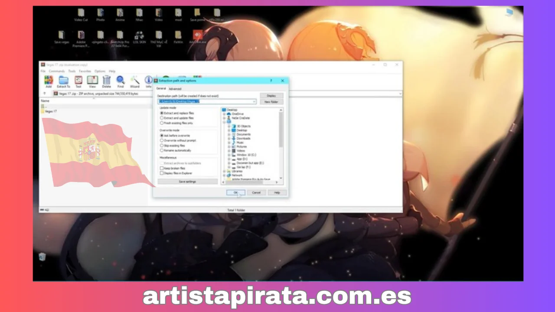Click the Cancel button

256,192
